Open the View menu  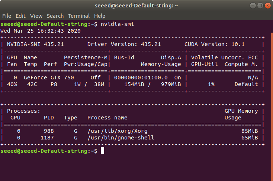(36, 16)
